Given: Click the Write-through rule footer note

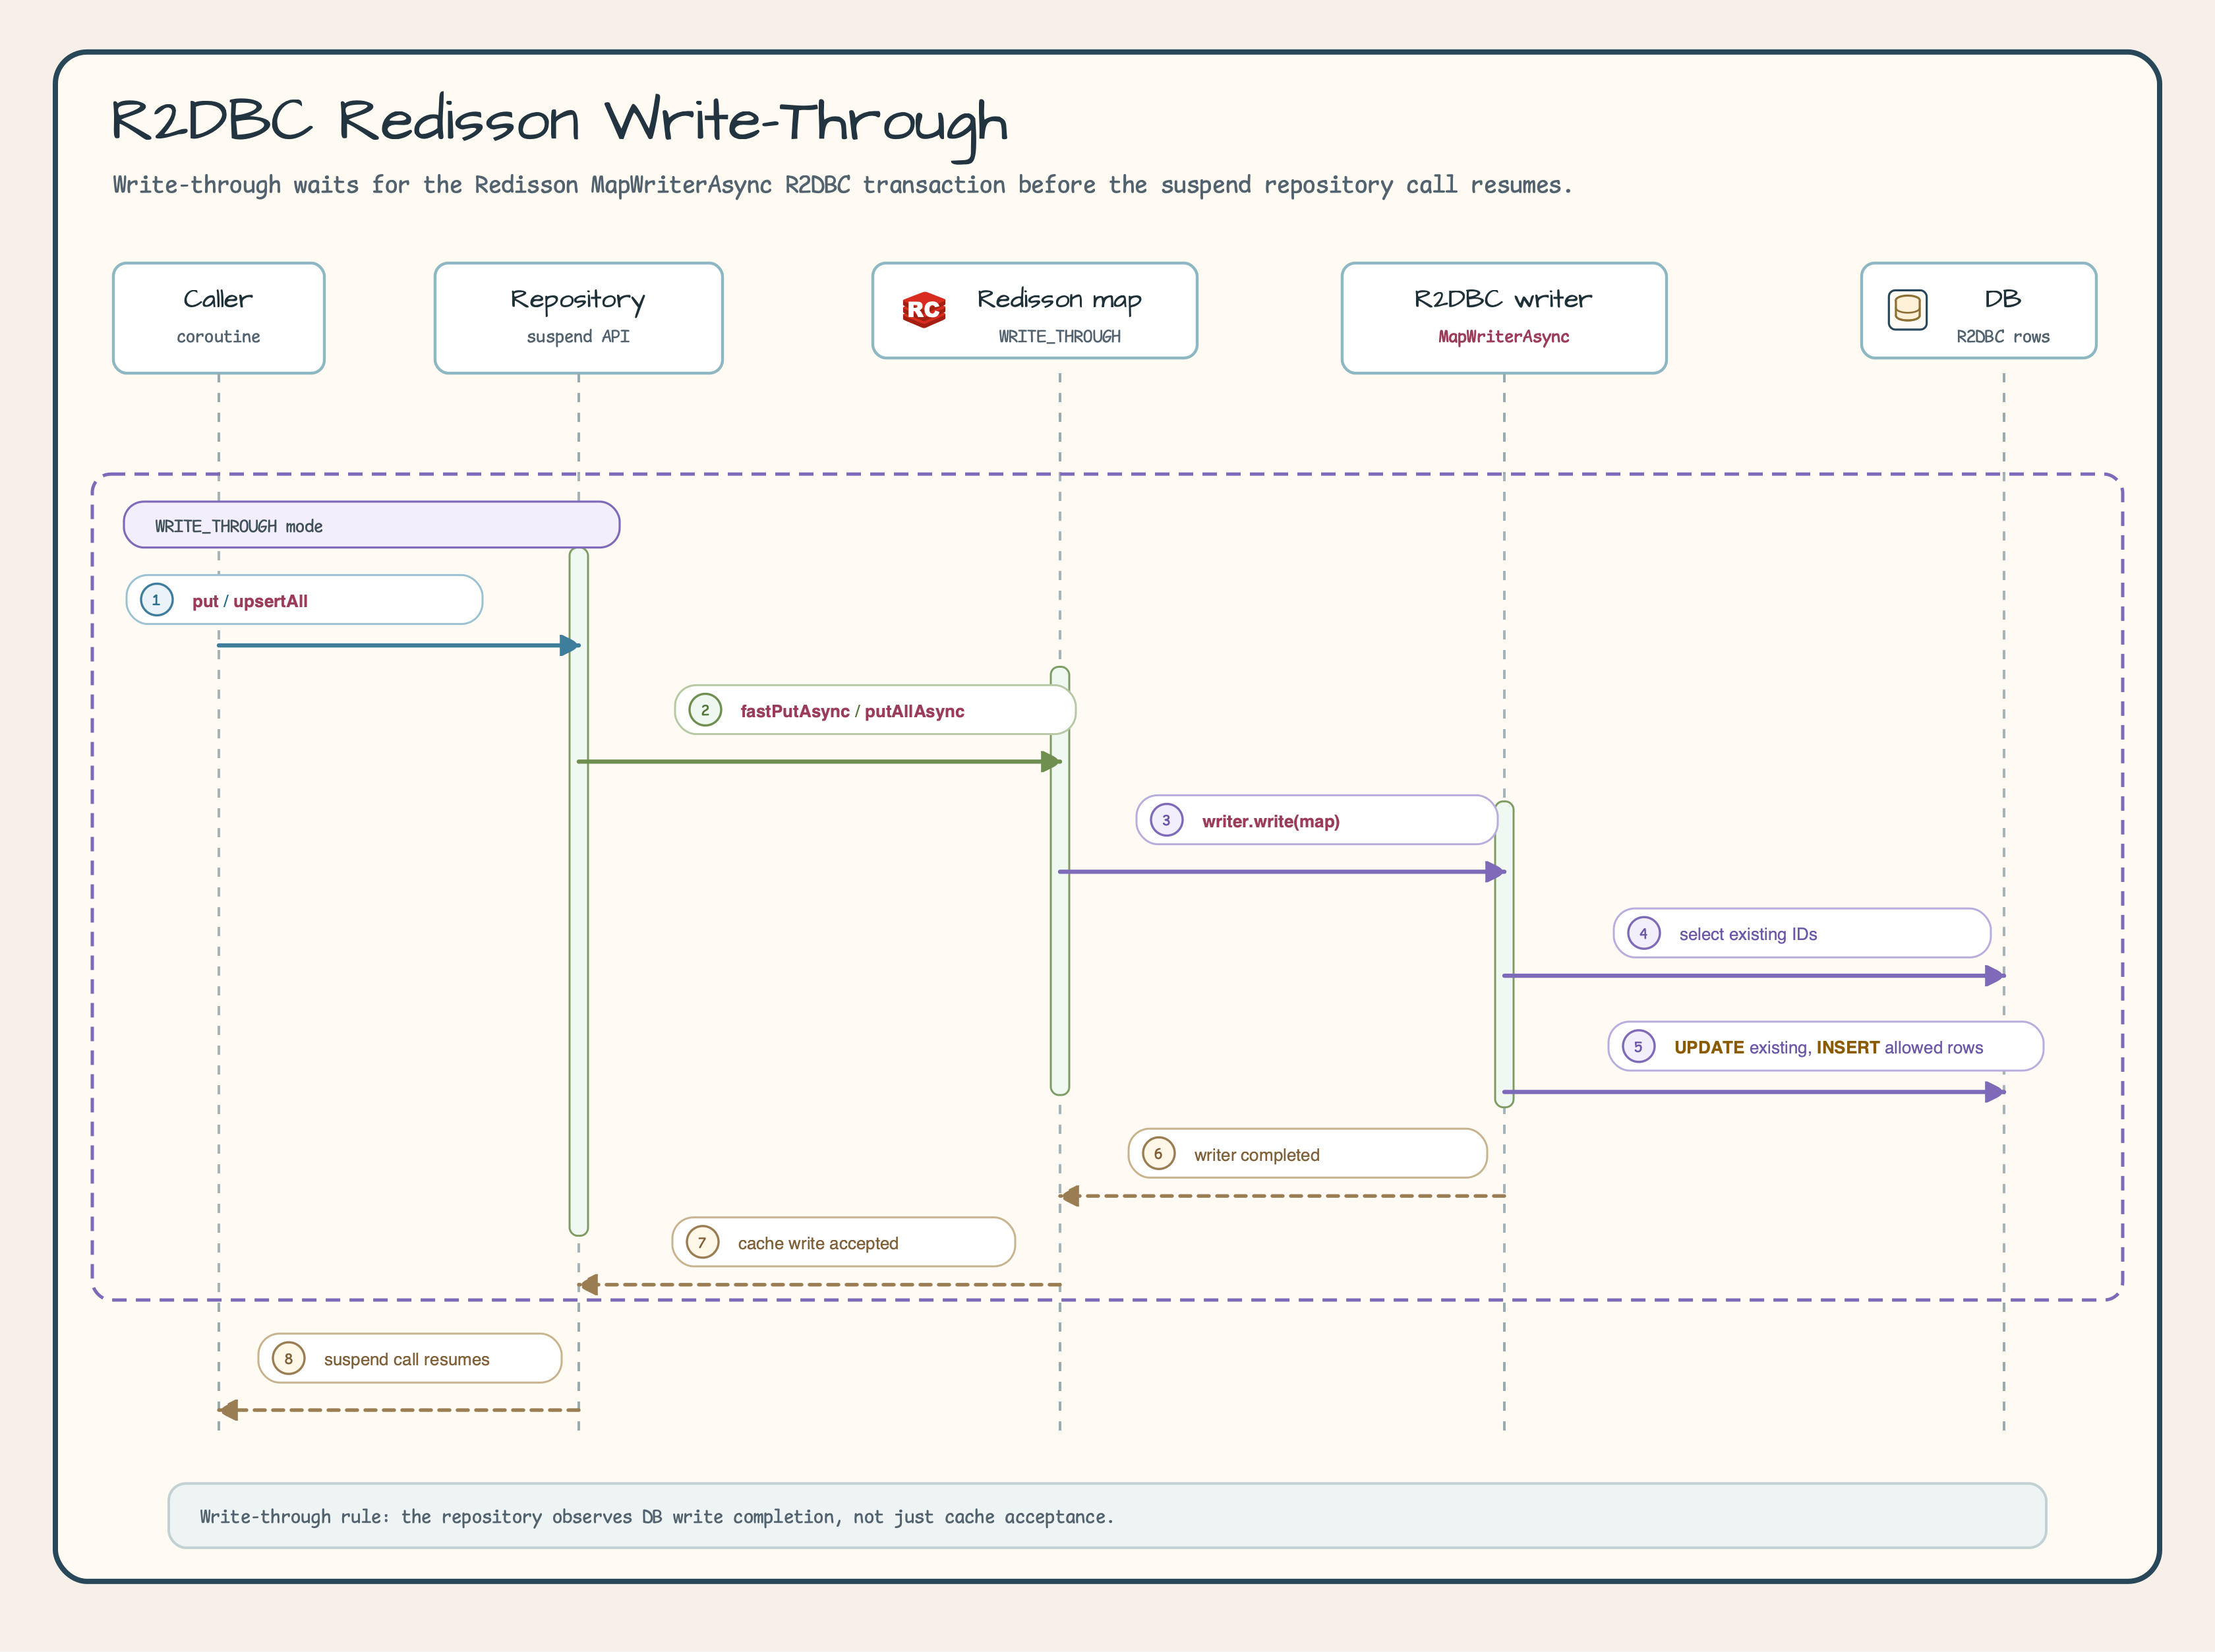Looking at the screenshot, I should 1107,1516.
